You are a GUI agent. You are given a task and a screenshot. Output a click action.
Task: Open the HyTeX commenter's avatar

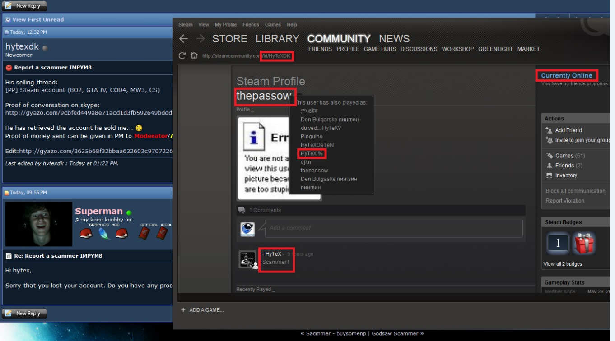coord(247,259)
